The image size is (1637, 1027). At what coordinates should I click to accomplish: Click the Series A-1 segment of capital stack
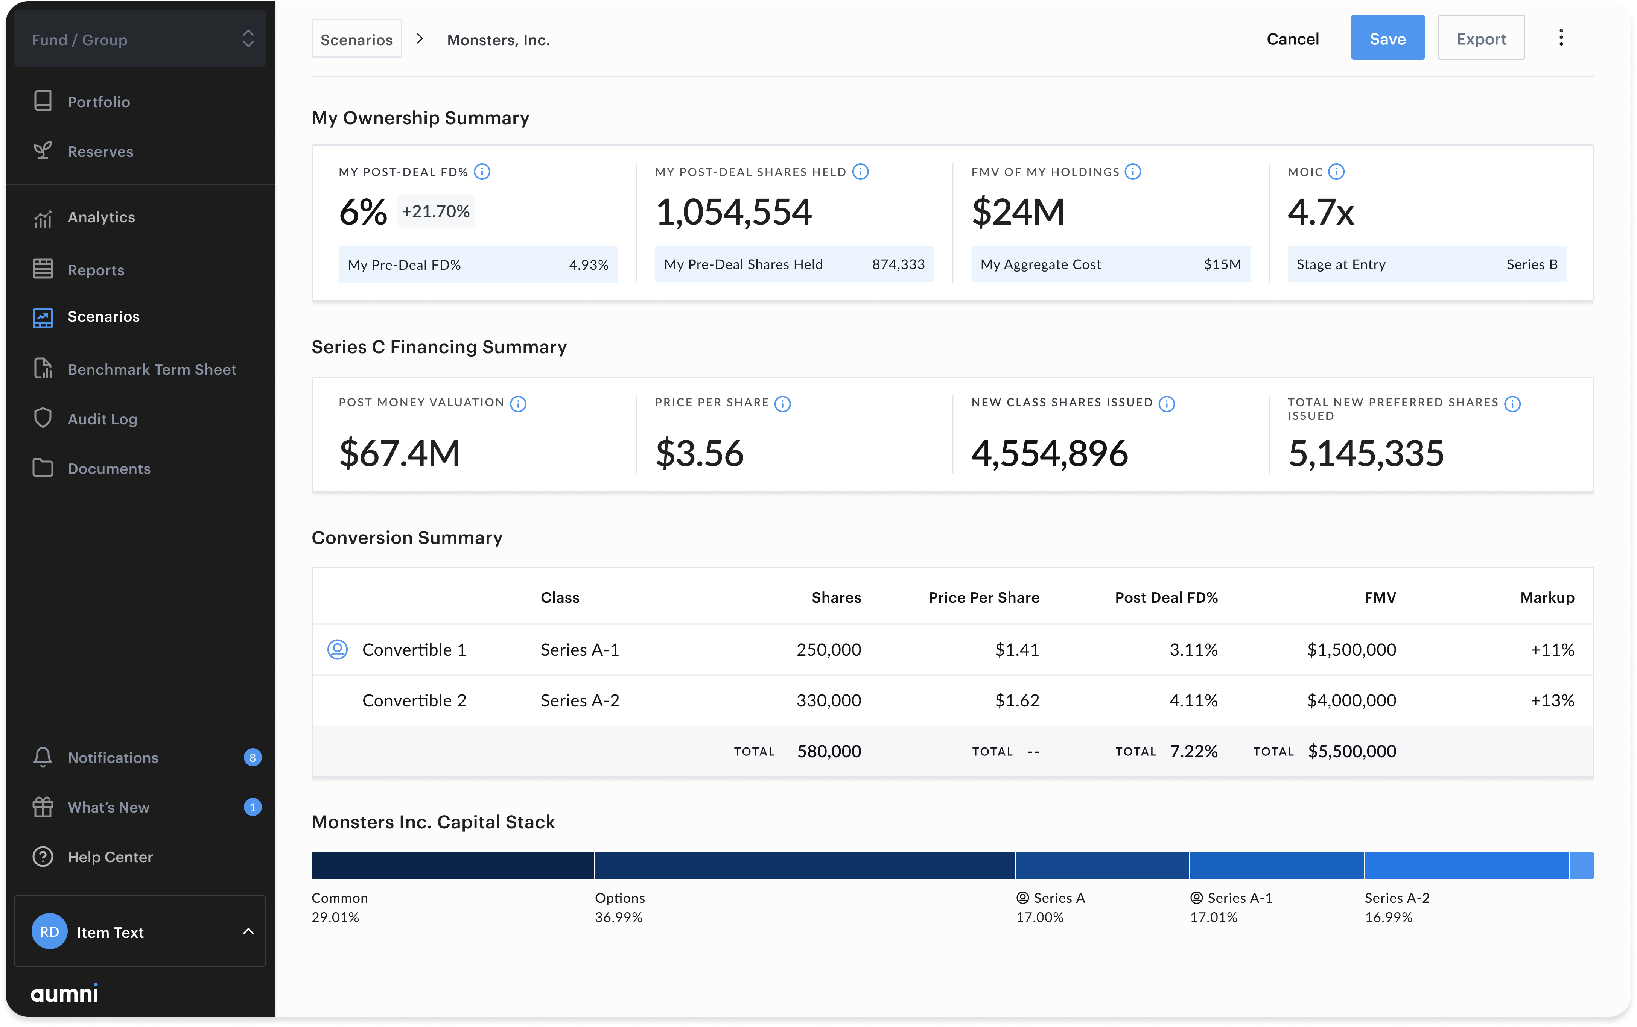(1276, 865)
